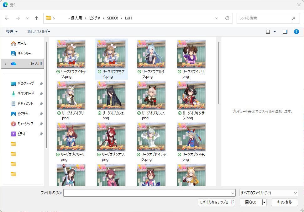Go forward using the right arrow button

[x=18, y=18]
